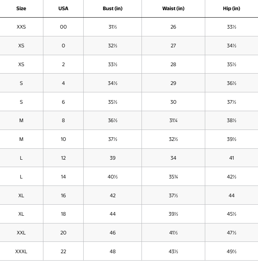258x263 pixels.
Task: Select USA size 22 cell
Action: [63, 251]
